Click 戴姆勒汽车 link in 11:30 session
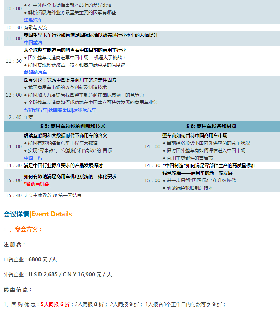This screenshot has width=280, height=314. point(35,72)
